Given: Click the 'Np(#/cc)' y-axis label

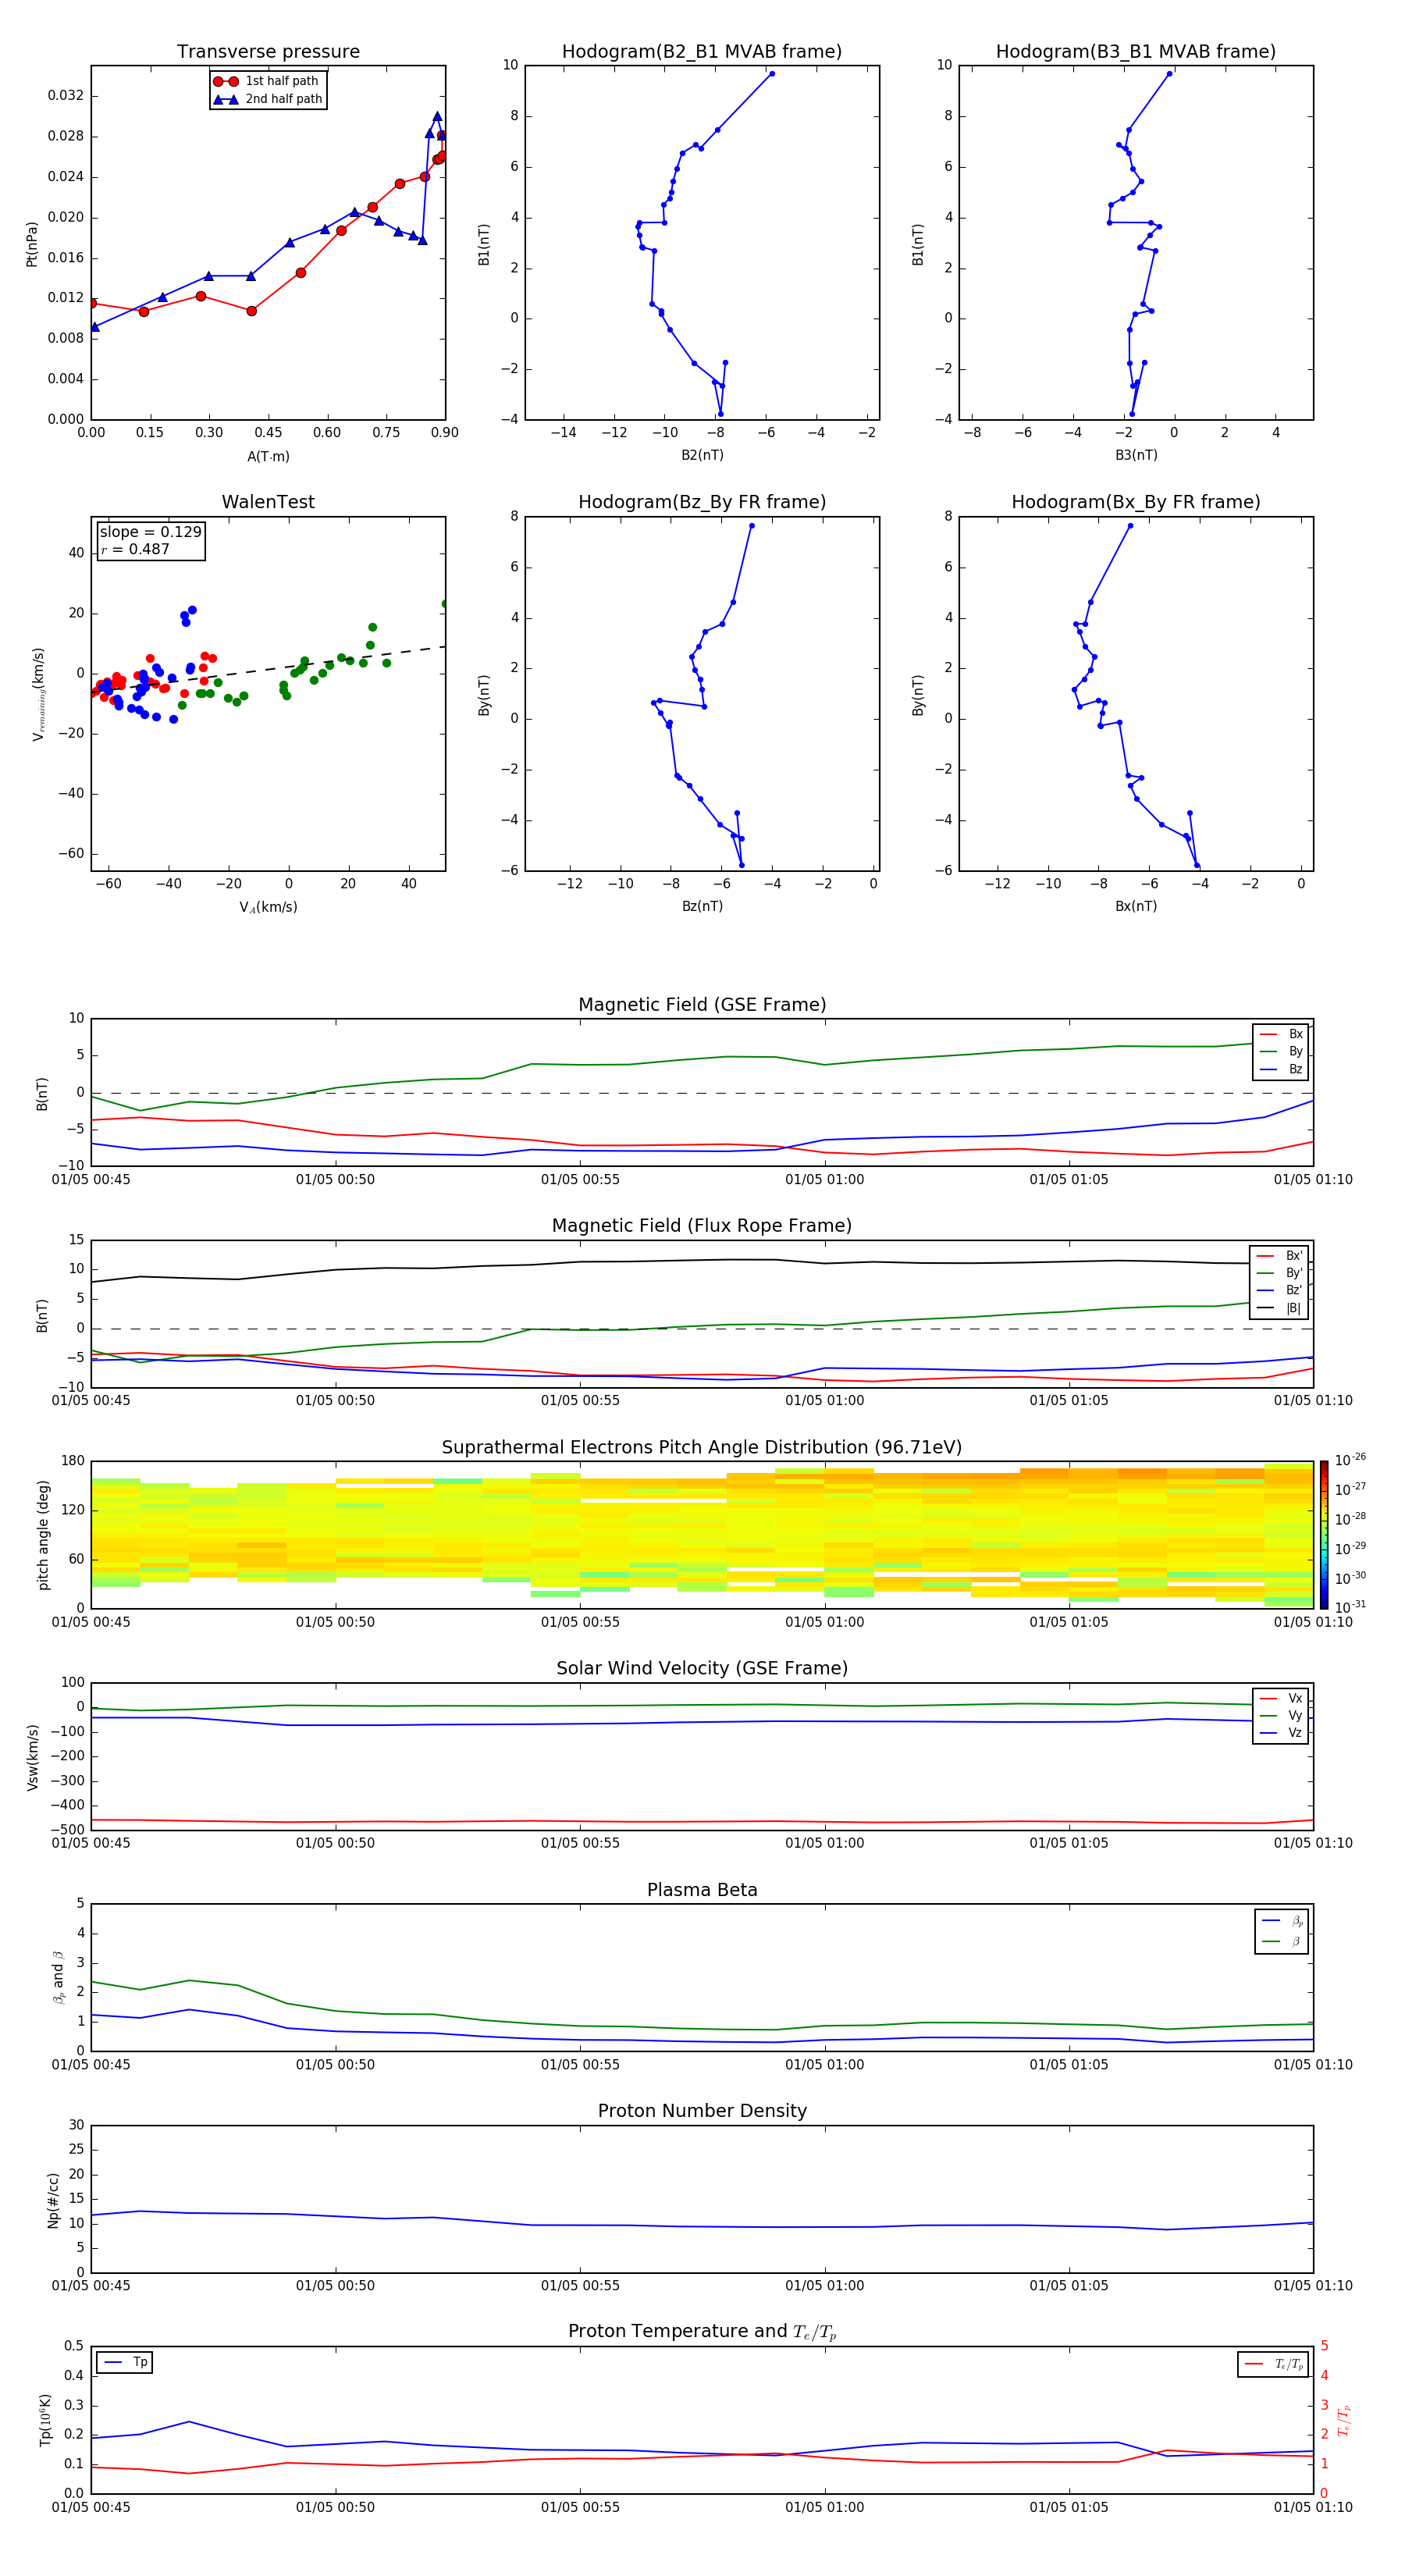Looking at the screenshot, I should [53, 2200].
